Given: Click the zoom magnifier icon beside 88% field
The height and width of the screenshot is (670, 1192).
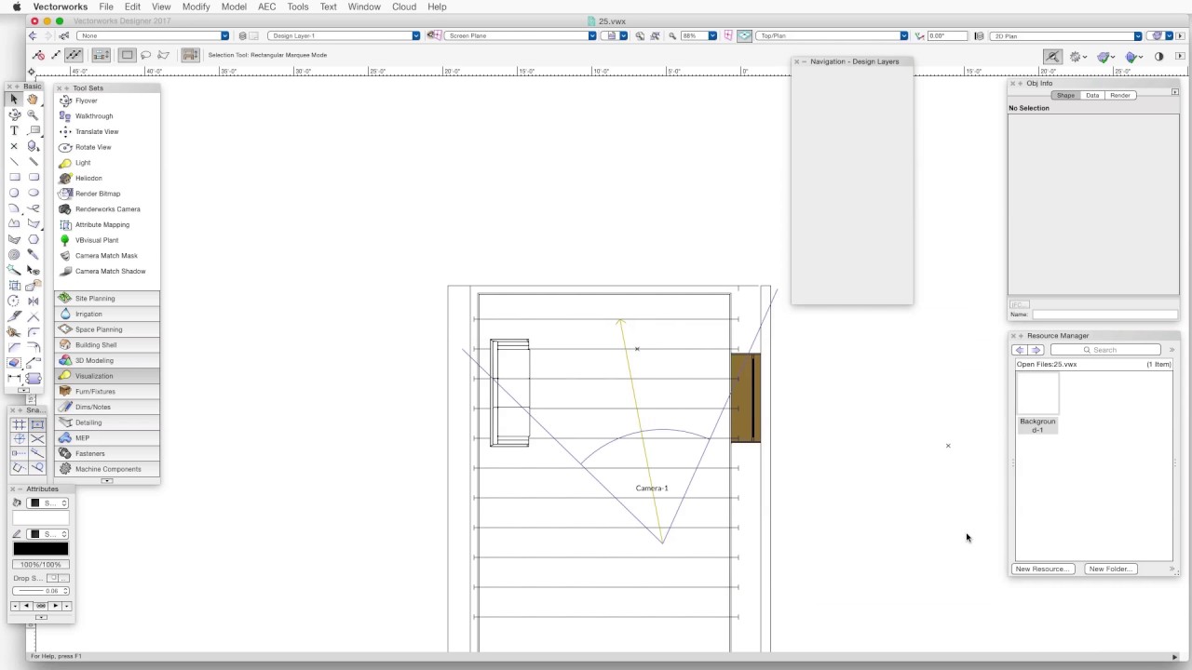Looking at the screenshot, I should tap(671, 36).
